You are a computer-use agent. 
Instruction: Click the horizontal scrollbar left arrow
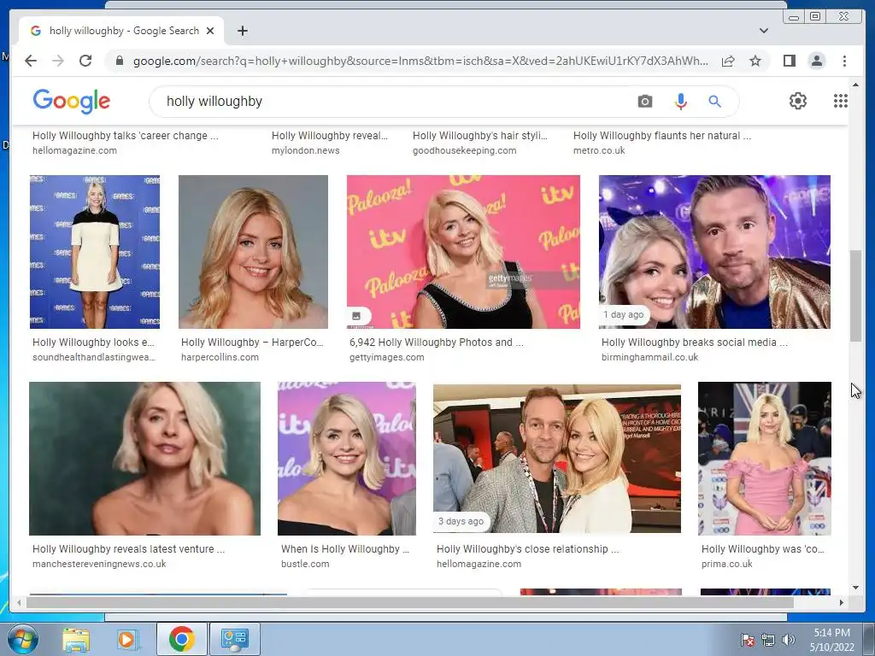(x=19, y=602)
